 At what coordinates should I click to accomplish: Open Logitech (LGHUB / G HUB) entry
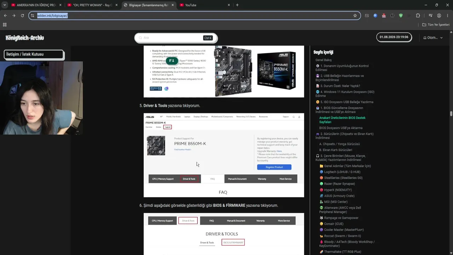click(x=340, y=172)
